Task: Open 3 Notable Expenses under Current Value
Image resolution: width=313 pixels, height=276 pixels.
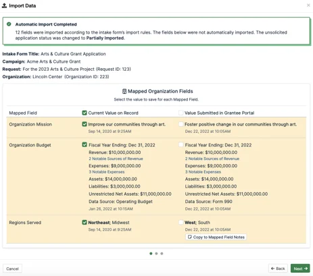Action: [x=107, y=172]
